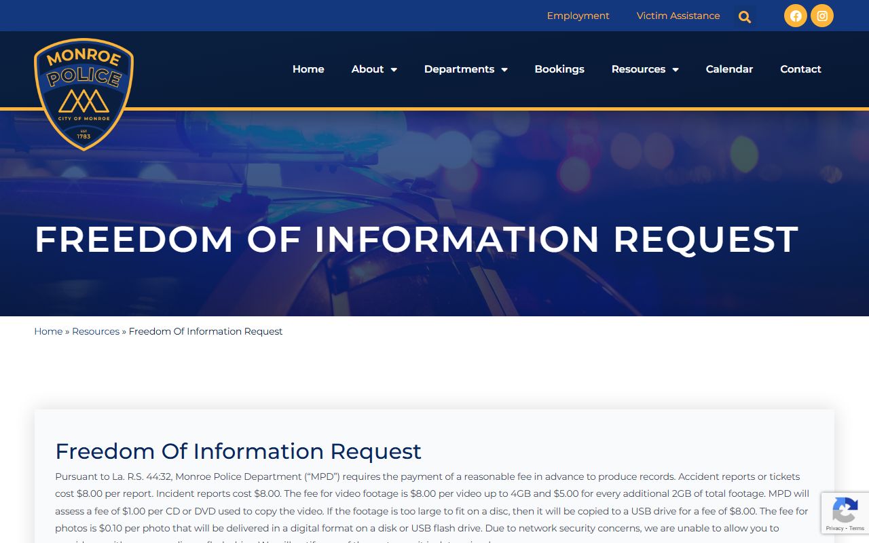The width and height of the screenshot is (869, 543).
Task: Visit the Facebook page icon
Action: click(796, 16)
